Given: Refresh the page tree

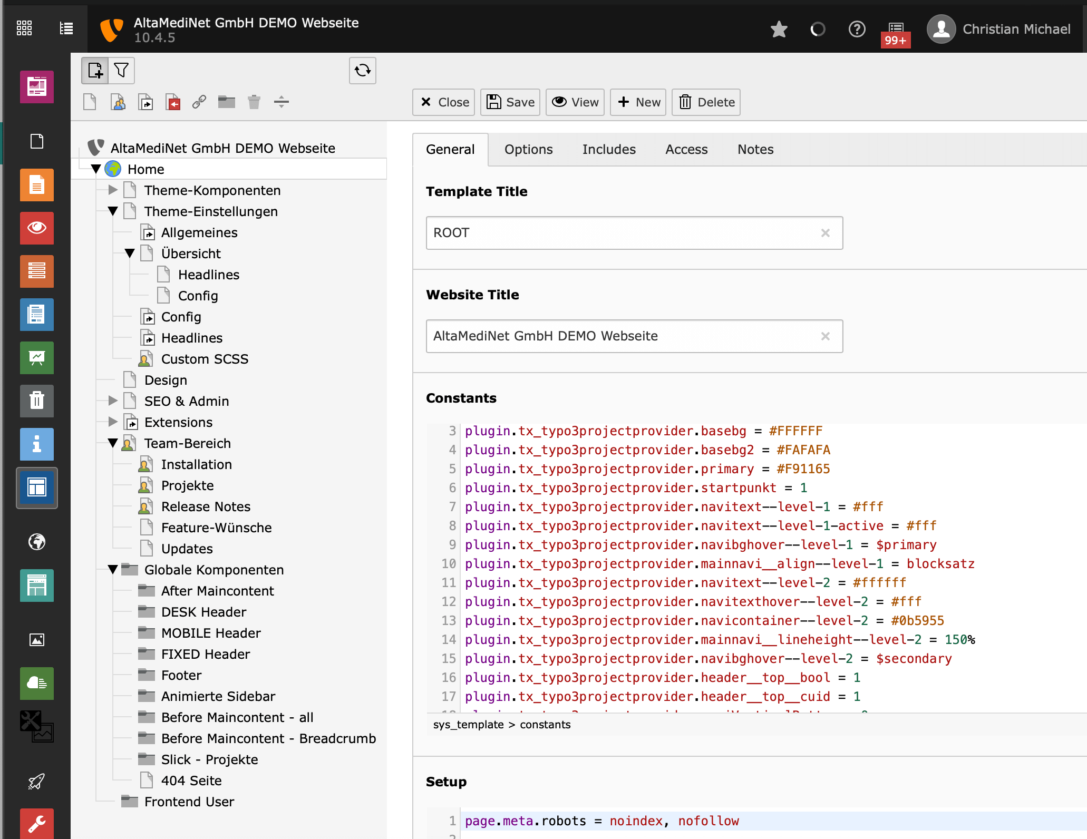Looking at the screenshot, I should (362, 71).
